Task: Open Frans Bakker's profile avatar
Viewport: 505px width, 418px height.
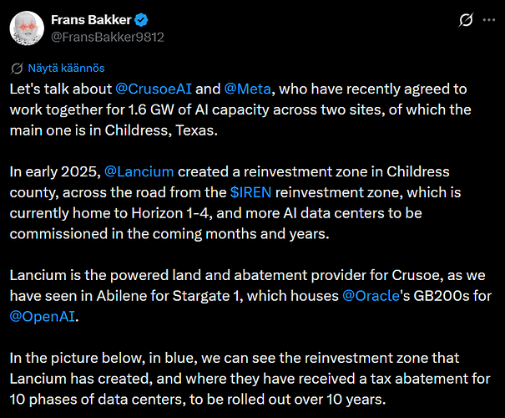Action: (x=27, y=28)
